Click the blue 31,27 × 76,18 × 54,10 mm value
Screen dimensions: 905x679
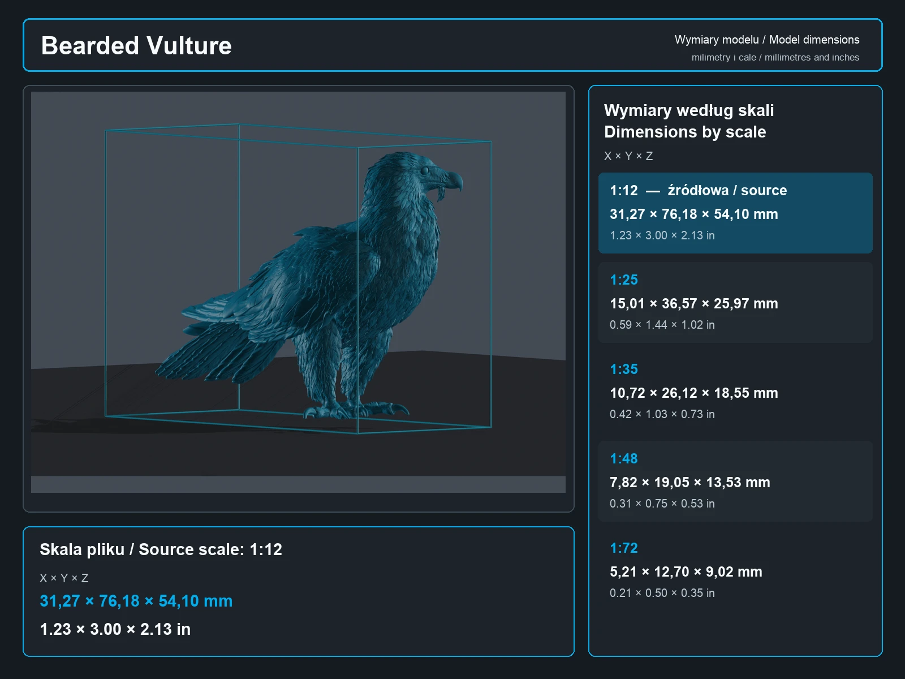pos(136,601)
